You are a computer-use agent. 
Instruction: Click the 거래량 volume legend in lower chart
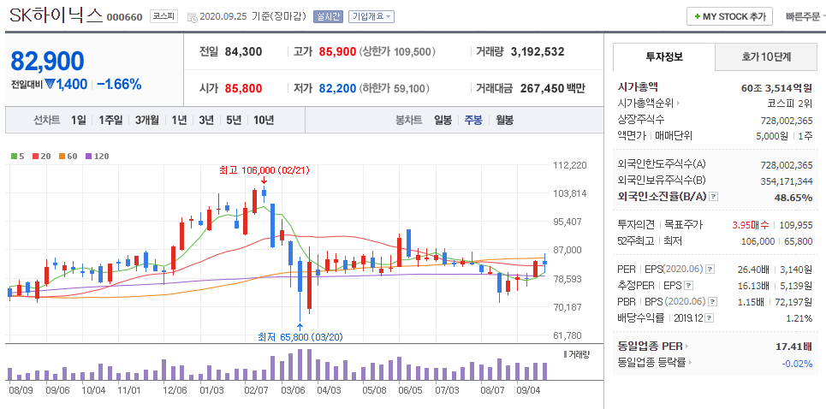pos(577,354)
